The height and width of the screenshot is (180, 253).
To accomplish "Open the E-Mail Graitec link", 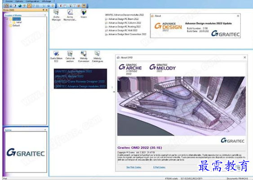I will tap(159, 167).
